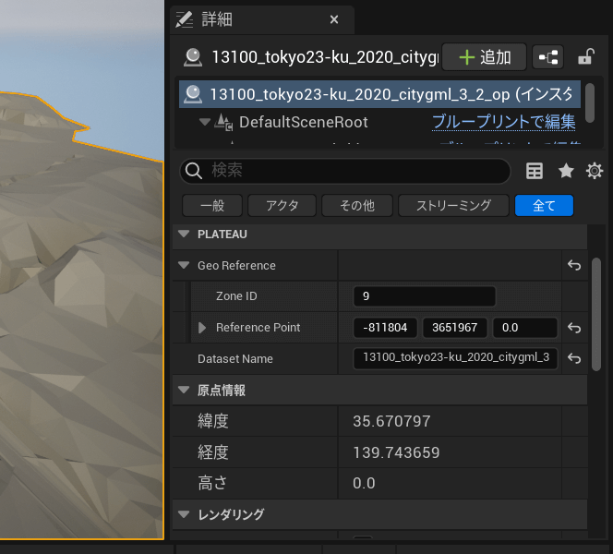Open the property matrix table icon

tap(535, 171)
